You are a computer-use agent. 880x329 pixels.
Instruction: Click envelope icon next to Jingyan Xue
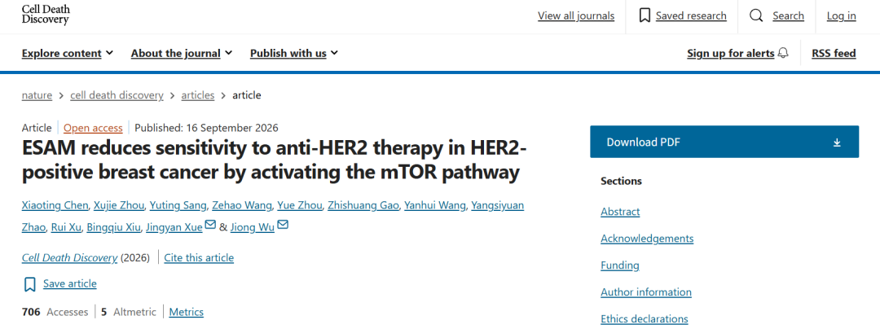(x=210, y=225)
